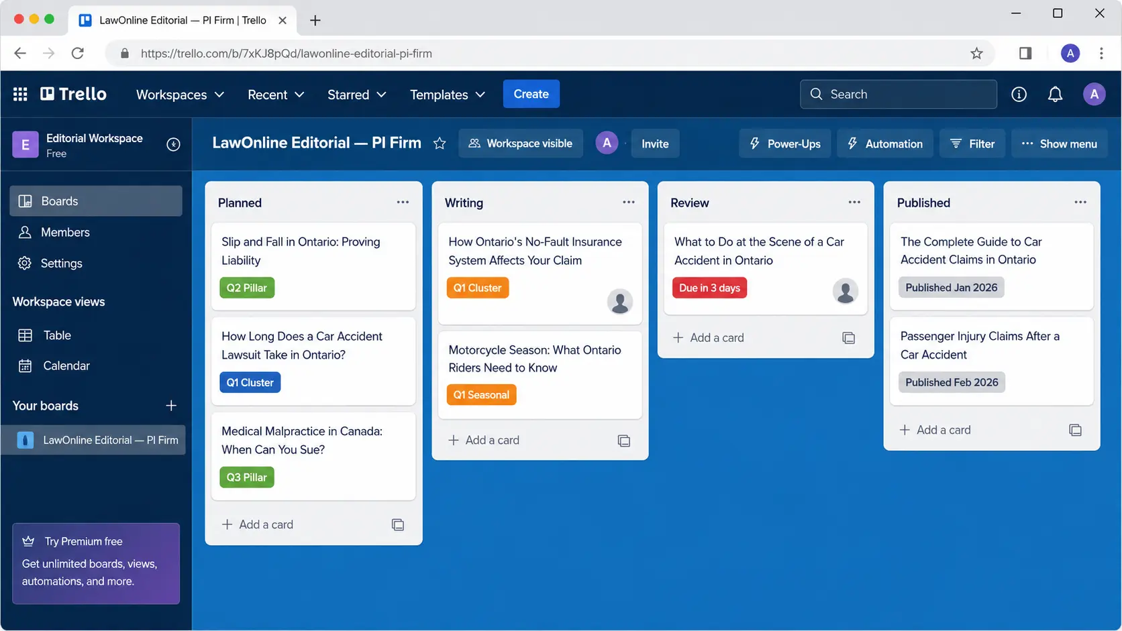
Task: Close the LawOnline Editorial browser tab
Action: tap(283, 21)
